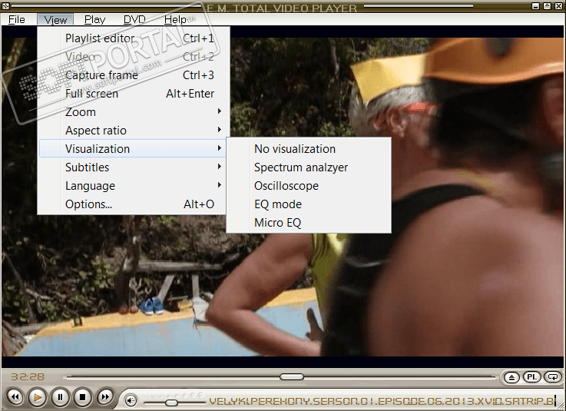Expand the Subtitles submenu
Image resolution: width=566 pixels, height=411 pixels.
(x=133, y=167)
